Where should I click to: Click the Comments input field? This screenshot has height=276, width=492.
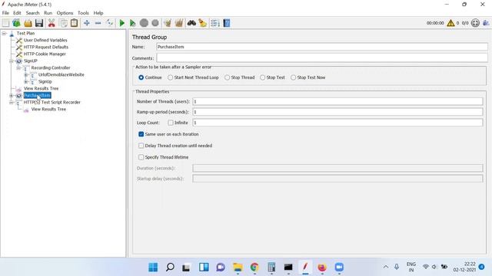click(322, 58)
